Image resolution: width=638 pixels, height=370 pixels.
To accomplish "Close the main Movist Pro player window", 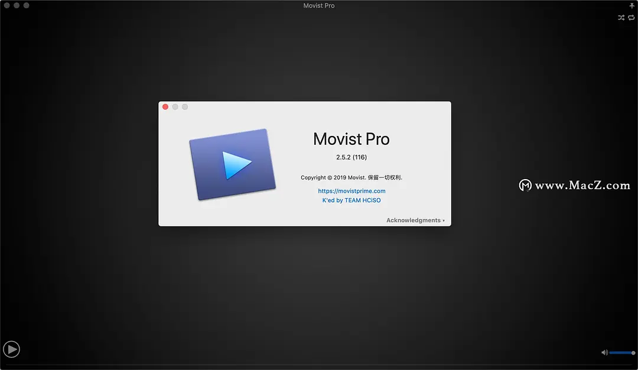I will point(7,5).
